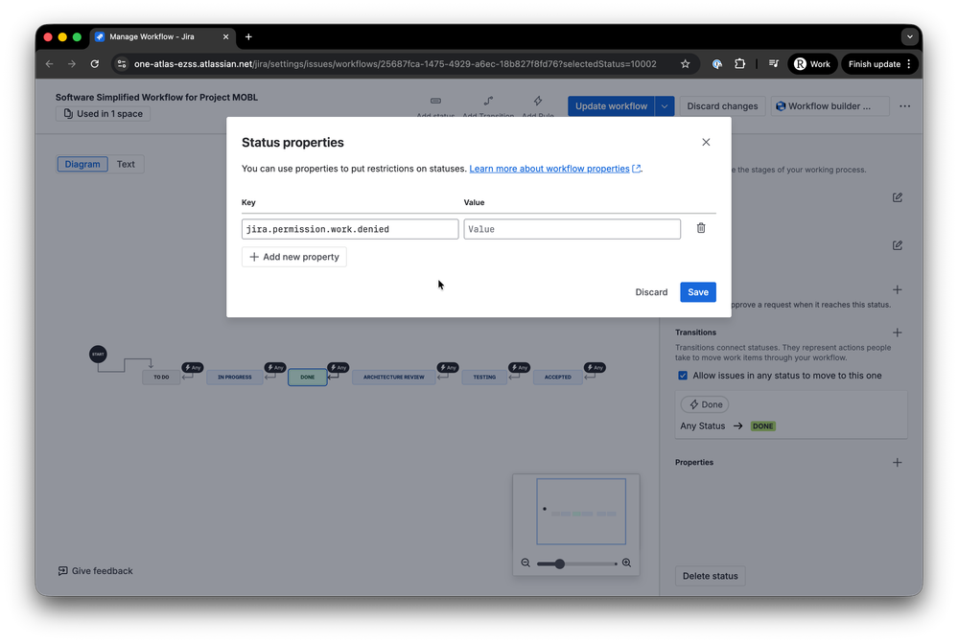
Task: Select the TESTING status node
Action: tap(484, 378)
